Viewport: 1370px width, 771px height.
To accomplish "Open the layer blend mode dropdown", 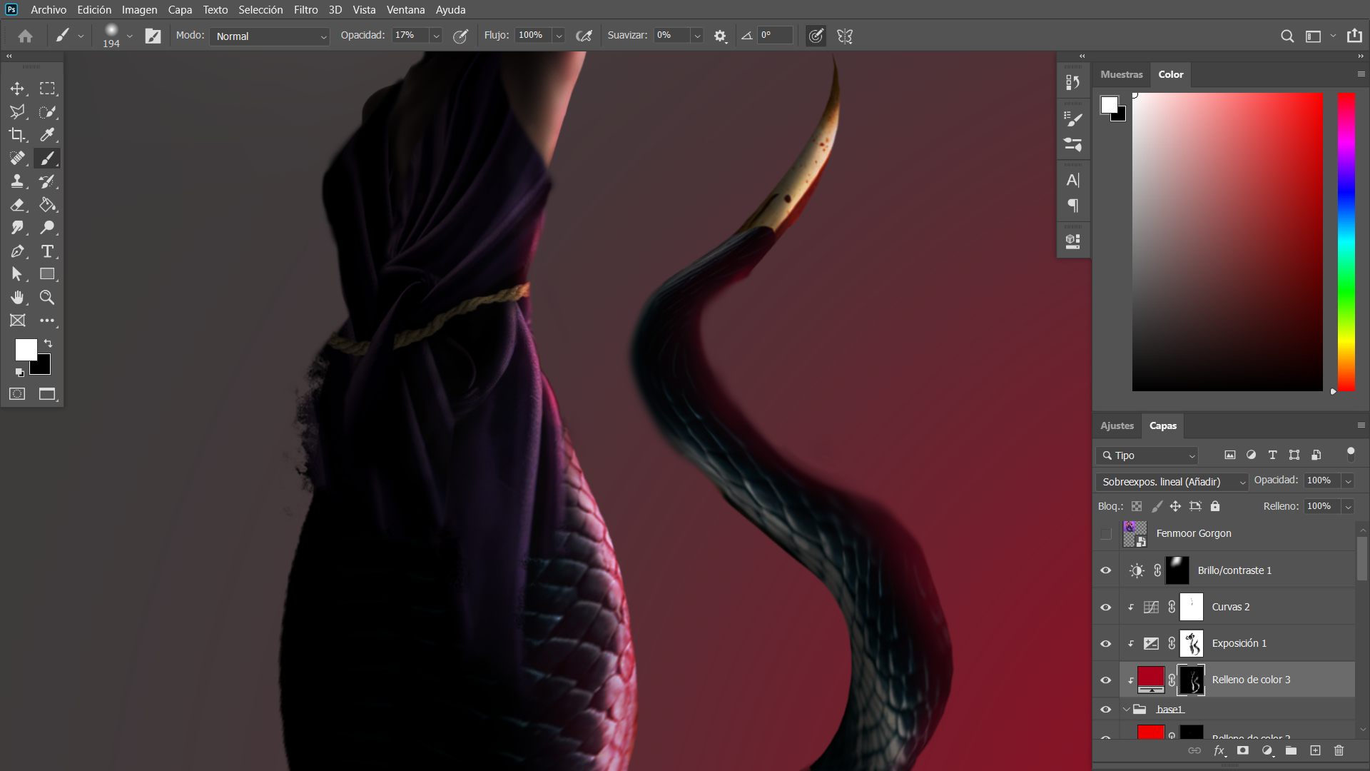I will coord(1172,482).
